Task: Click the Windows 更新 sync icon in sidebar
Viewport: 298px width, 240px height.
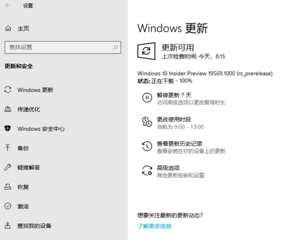Action: 8,90
